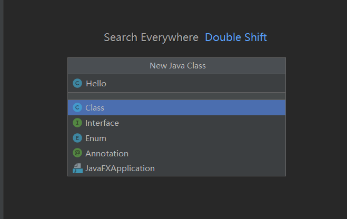Click the Enum type icon

[77, 138]
